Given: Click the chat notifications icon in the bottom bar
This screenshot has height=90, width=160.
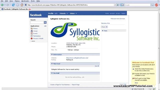Looking at the screenshot, I should click(x=150, y=89).
